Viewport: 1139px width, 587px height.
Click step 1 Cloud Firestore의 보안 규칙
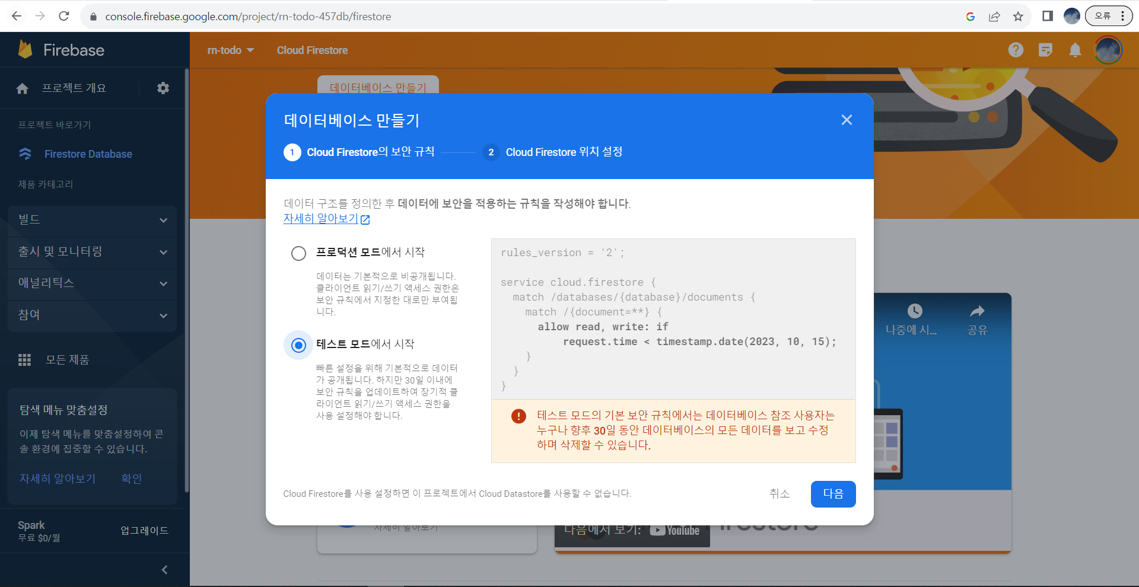359,152
